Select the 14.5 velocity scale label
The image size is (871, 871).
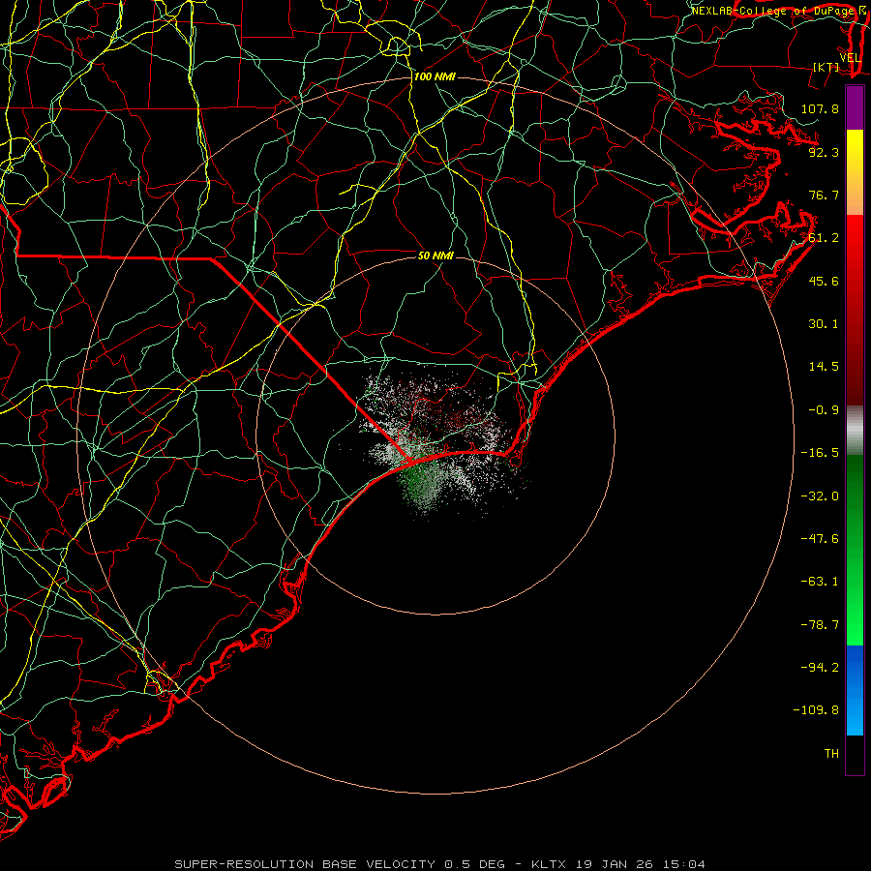(x=824, y=367)
